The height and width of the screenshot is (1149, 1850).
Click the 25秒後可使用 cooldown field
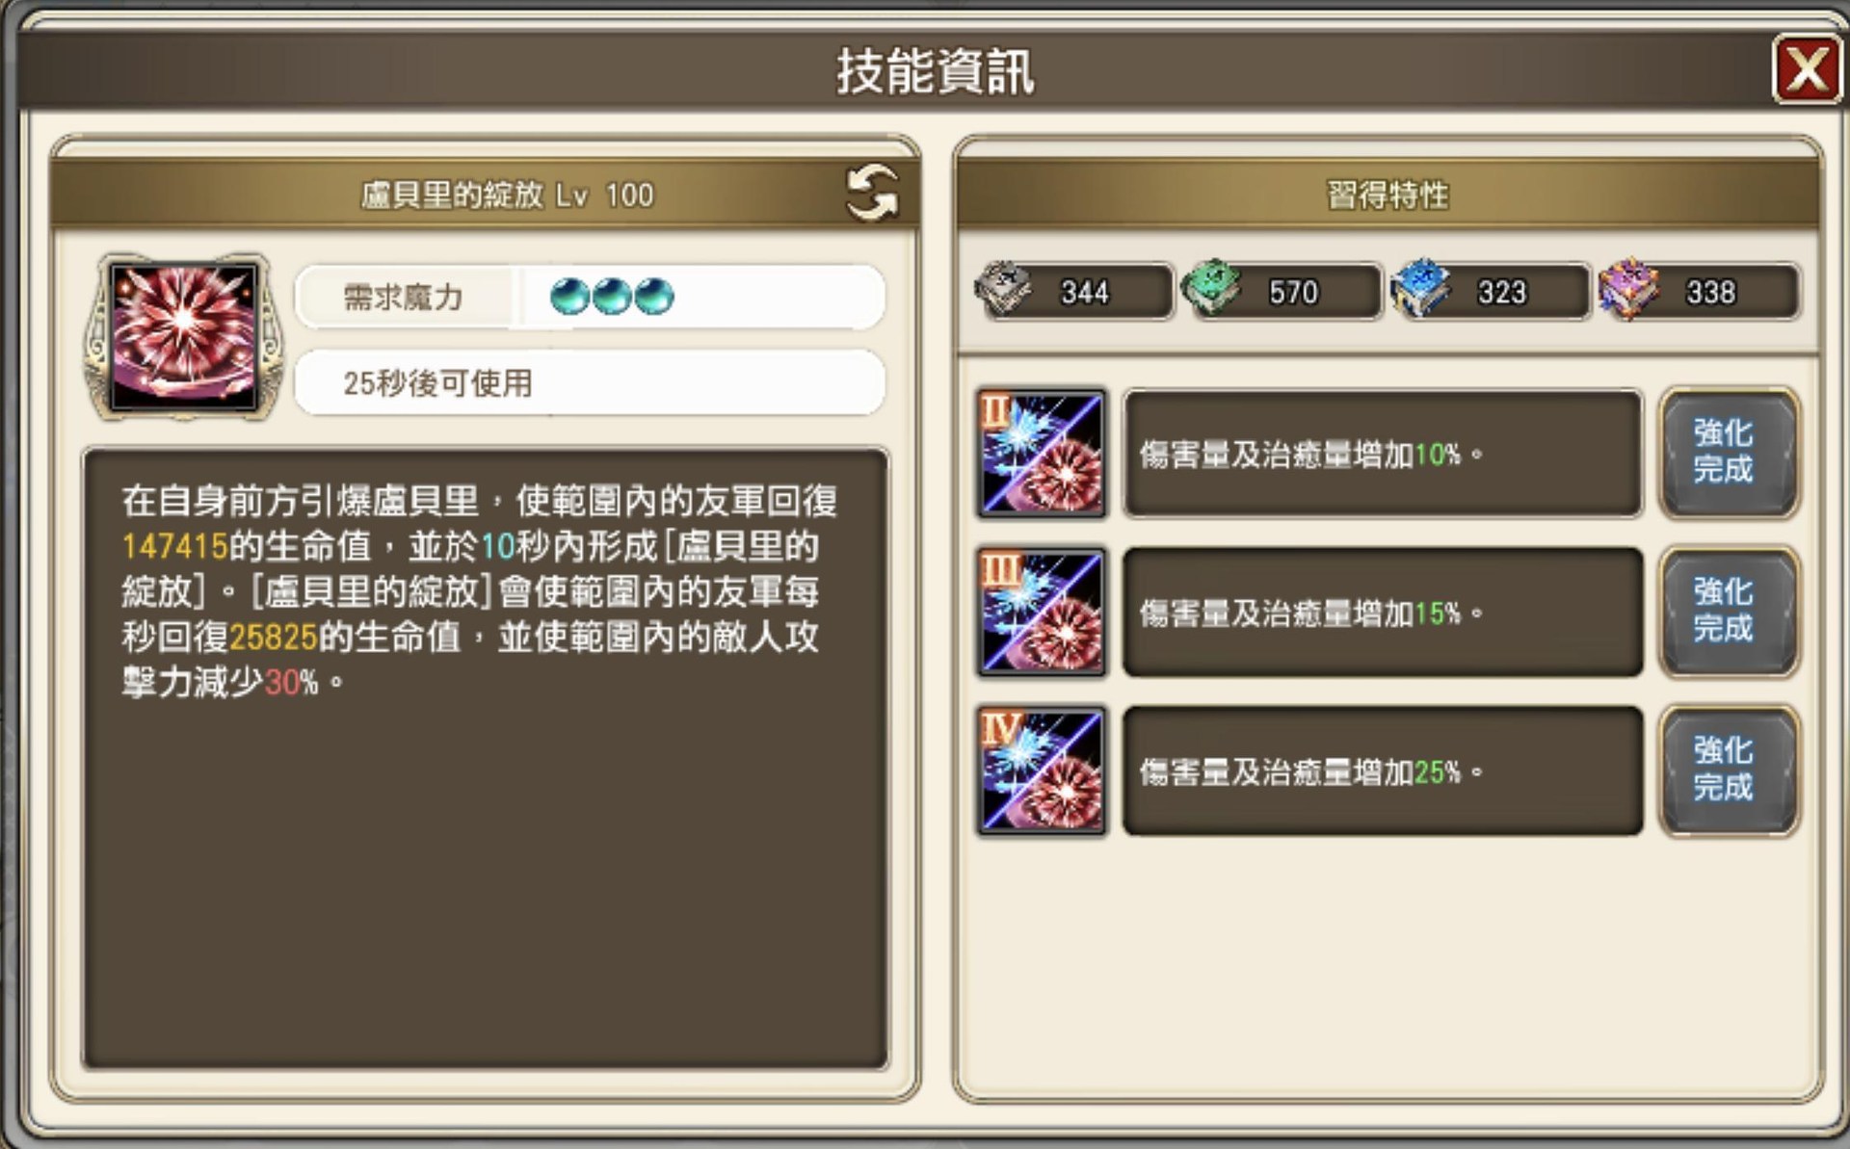click(x=589, y=382)
